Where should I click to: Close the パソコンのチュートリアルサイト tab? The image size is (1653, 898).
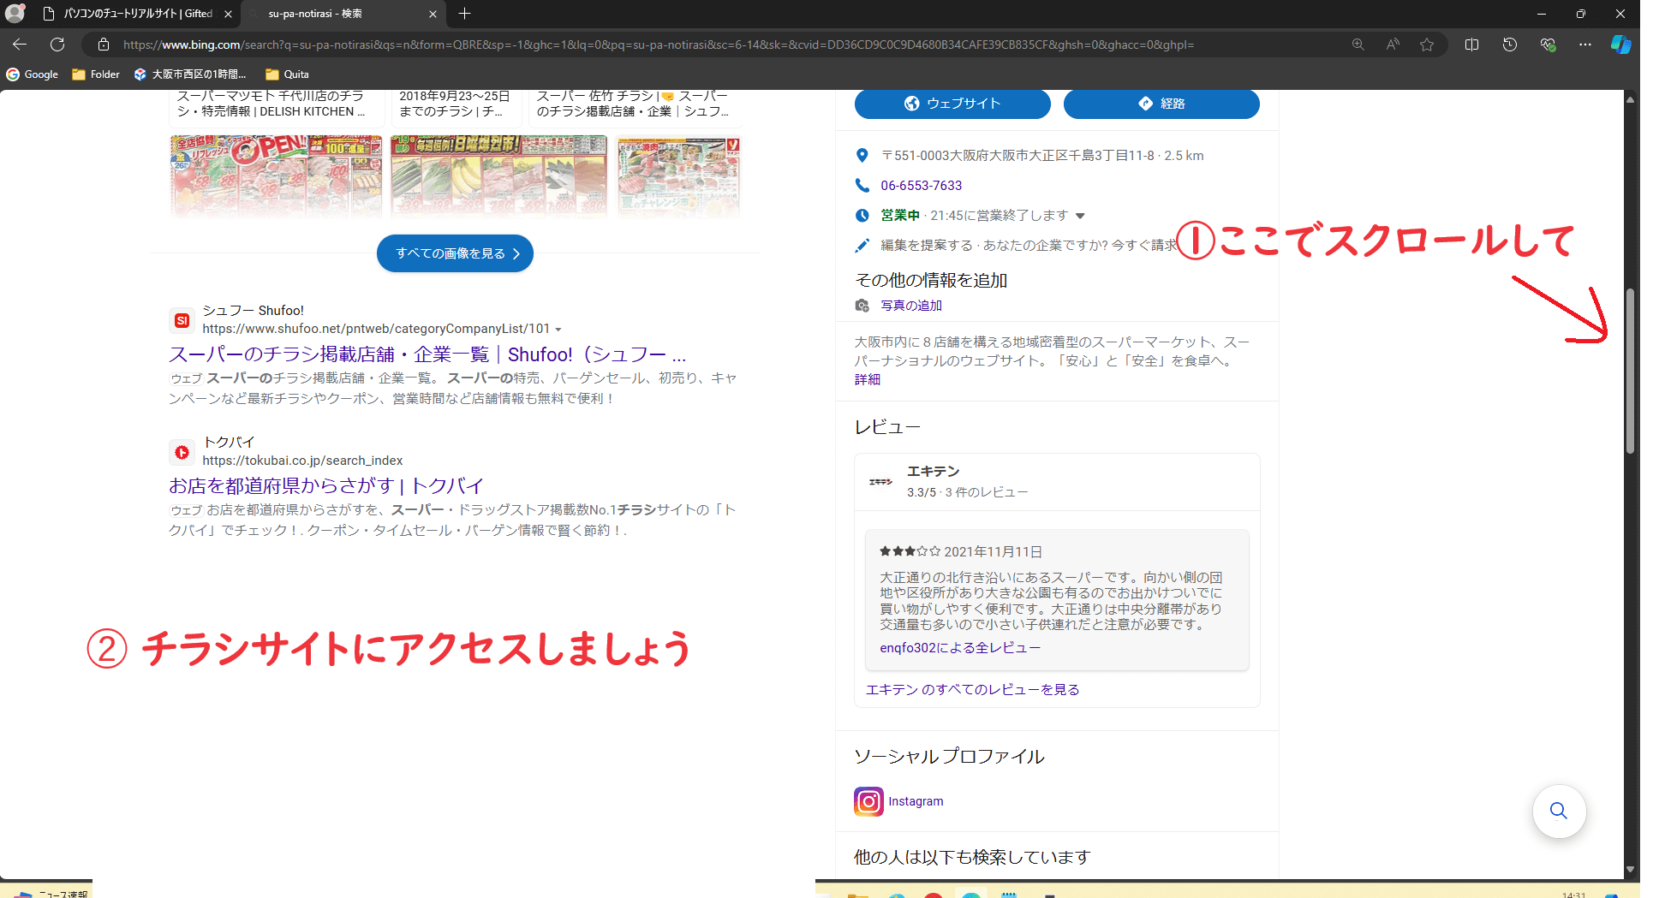[x=228, y=14]
